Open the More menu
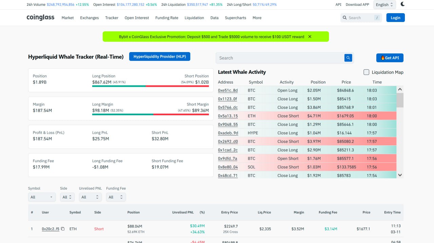Viewport: 434px width, 243px height. click(x=257, y=18)
